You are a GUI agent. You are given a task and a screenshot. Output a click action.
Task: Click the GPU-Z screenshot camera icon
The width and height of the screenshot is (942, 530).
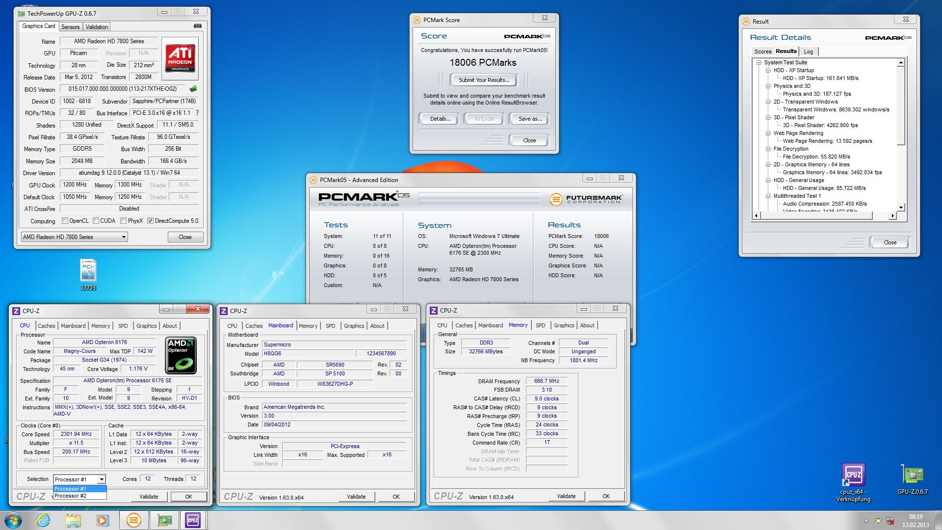pos(197,26)
